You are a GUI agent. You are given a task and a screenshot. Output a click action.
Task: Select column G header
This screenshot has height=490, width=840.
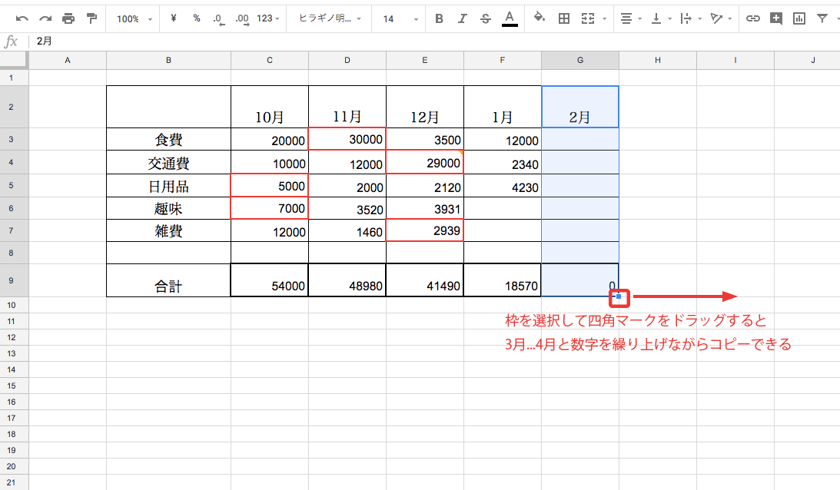click(579, 60)
